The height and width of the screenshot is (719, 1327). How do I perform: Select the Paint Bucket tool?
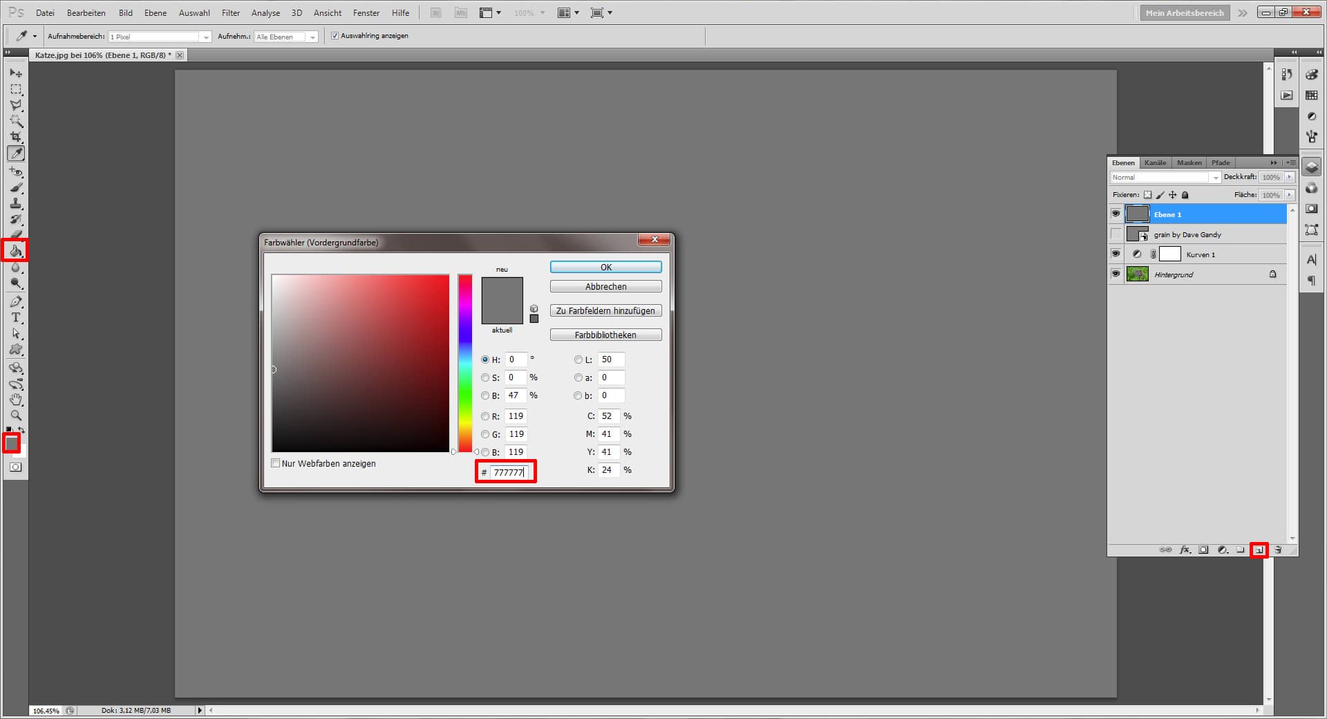point(16,251)
